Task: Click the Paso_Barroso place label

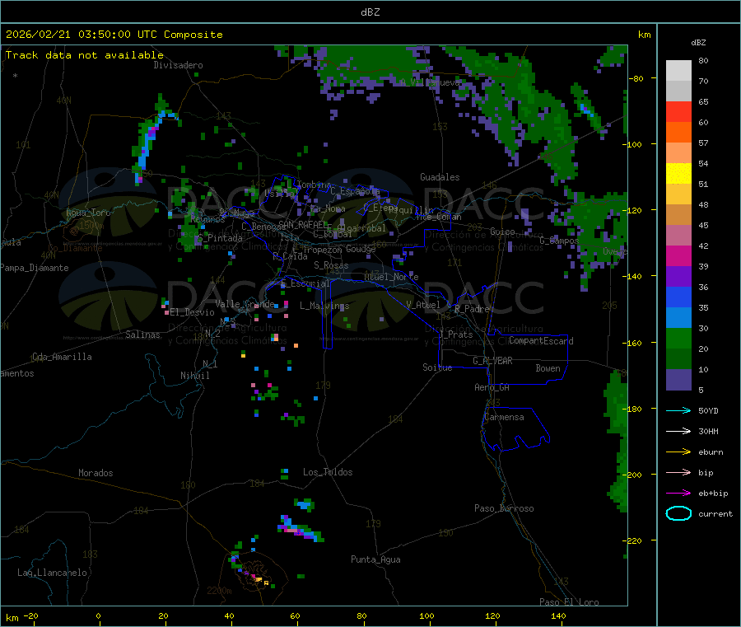Action: click(504, 508)
